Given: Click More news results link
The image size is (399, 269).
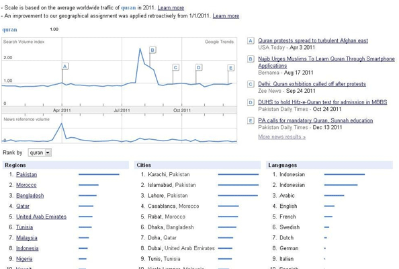Looking at the screenshot, I should (281, 137).
